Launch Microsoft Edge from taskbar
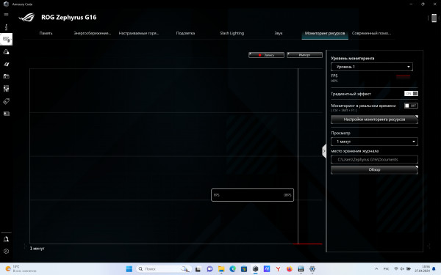 coord(232,269)
